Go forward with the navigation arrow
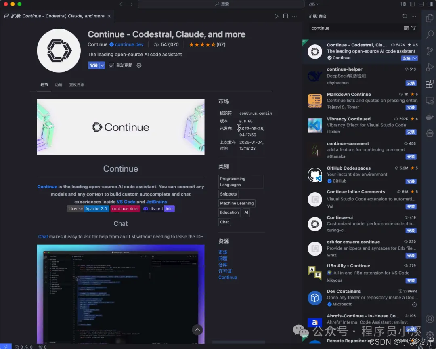The image size is (436, 349). coord(130,4)
